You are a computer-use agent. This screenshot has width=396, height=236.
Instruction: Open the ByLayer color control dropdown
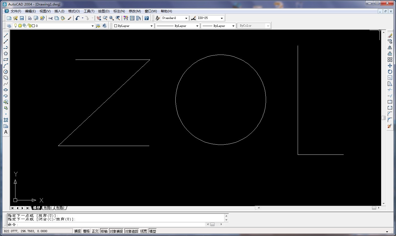coord(151,26)
